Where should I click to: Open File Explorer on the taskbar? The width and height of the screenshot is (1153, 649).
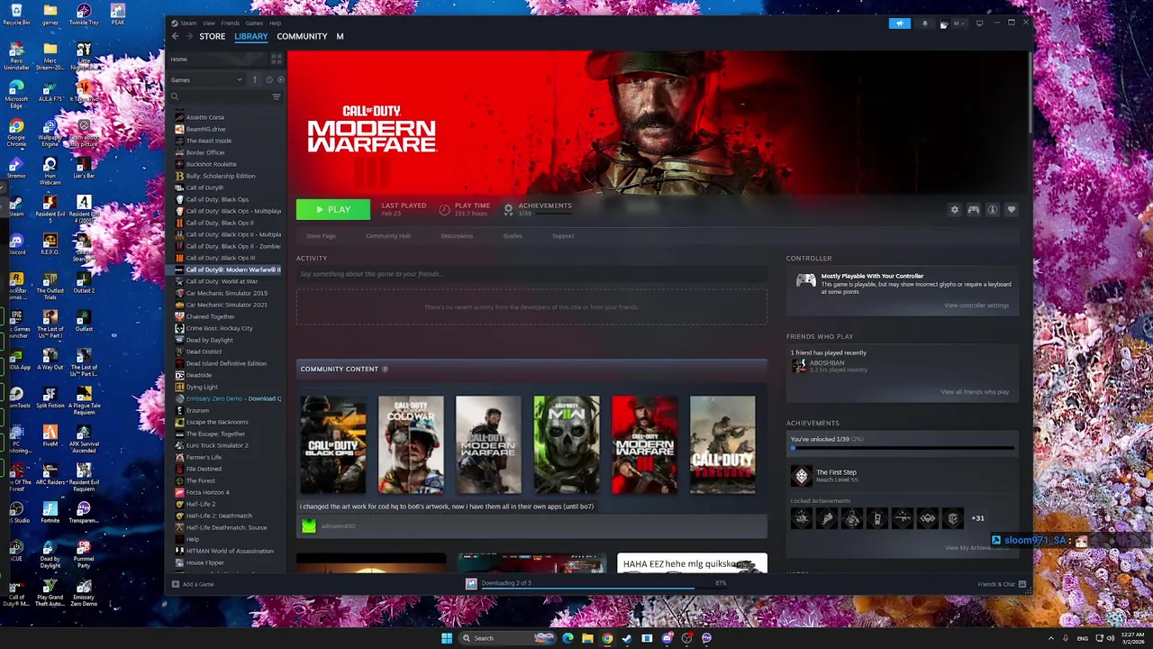point(587,638)
